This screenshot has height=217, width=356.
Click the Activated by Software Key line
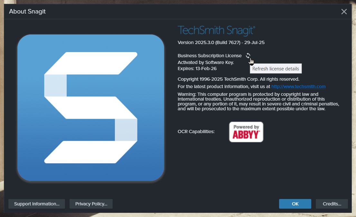tap(206, 62)
